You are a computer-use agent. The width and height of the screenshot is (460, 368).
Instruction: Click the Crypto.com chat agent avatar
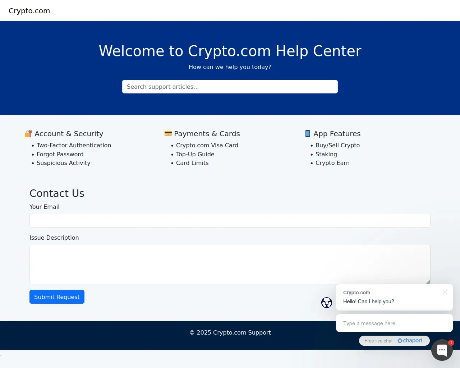(327, 303)
